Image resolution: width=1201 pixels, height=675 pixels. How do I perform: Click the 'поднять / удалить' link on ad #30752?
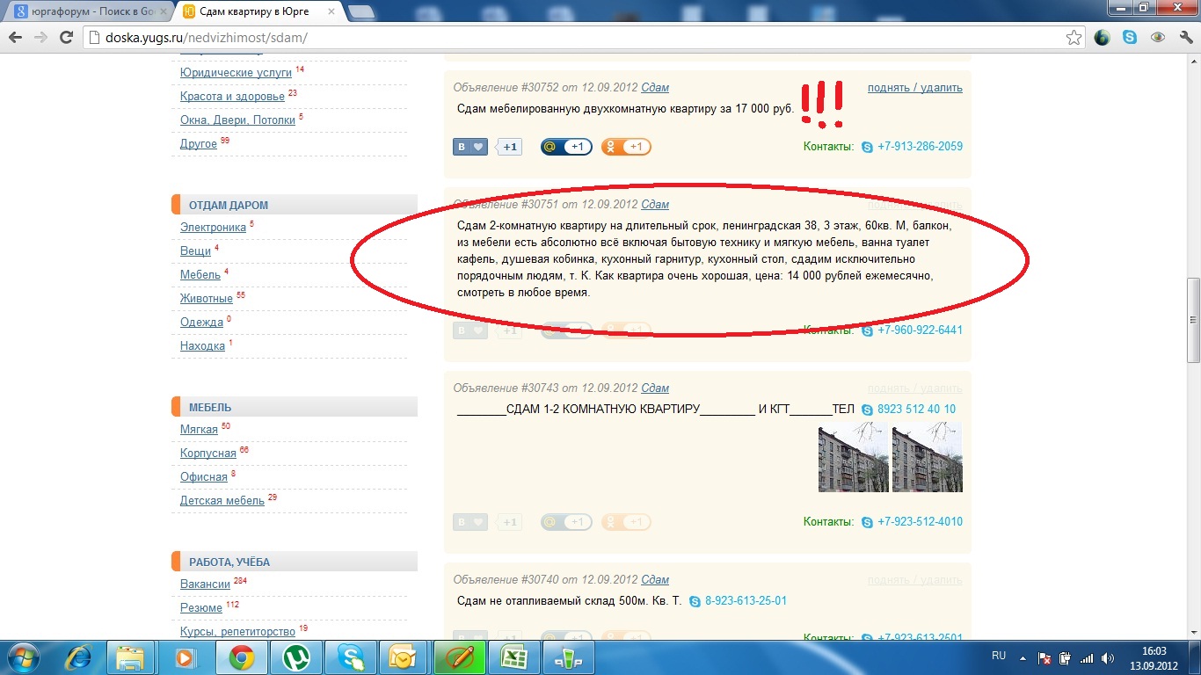(x=914, y=88)
